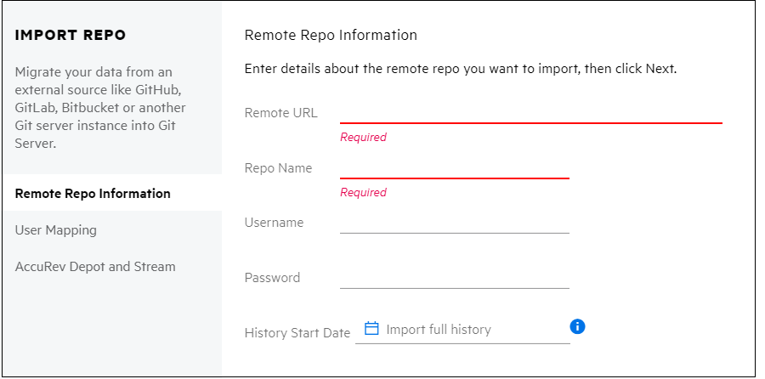Click the Password field label
765x379 pixels.
[272, 278]
